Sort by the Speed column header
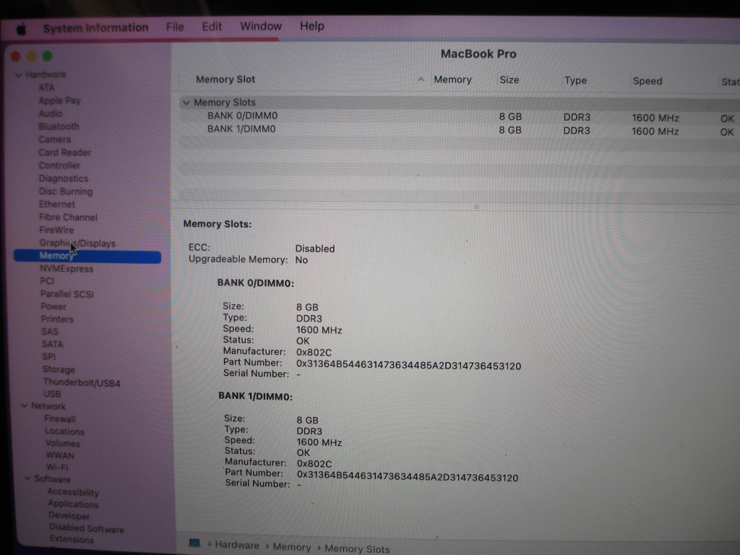The image size is (740, 555). pos(647,81)
